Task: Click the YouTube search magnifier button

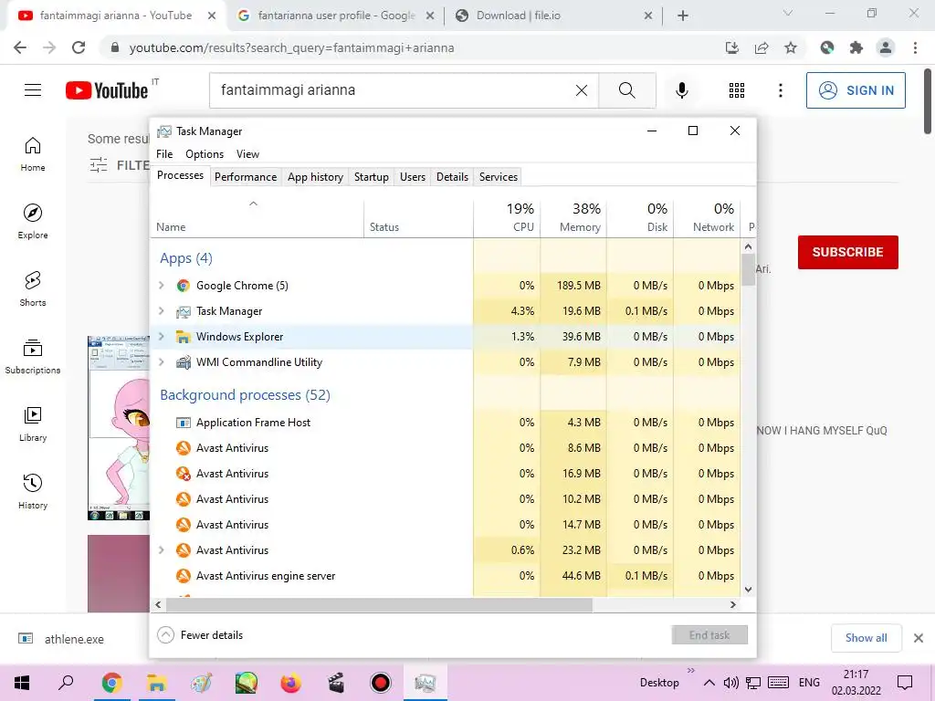Action: [626, 90]
